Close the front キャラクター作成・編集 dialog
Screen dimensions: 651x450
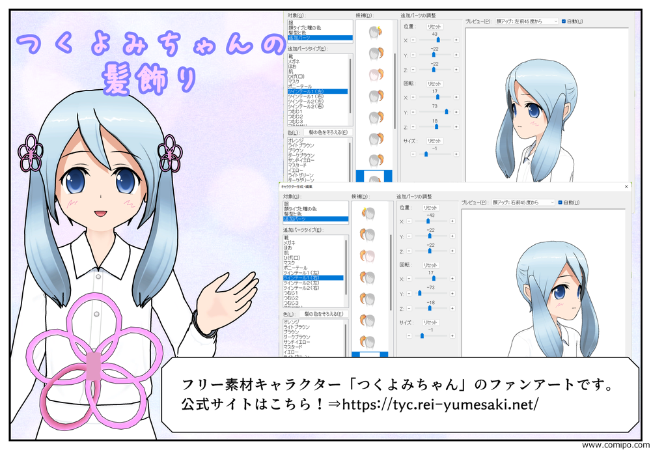pos(626,187)
